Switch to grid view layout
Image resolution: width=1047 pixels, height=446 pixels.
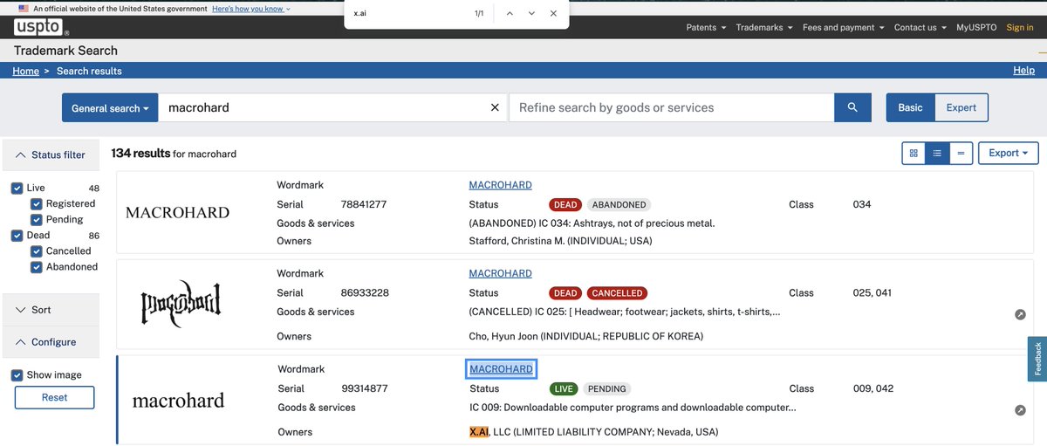pyautogui.click(x=914, y=153)
